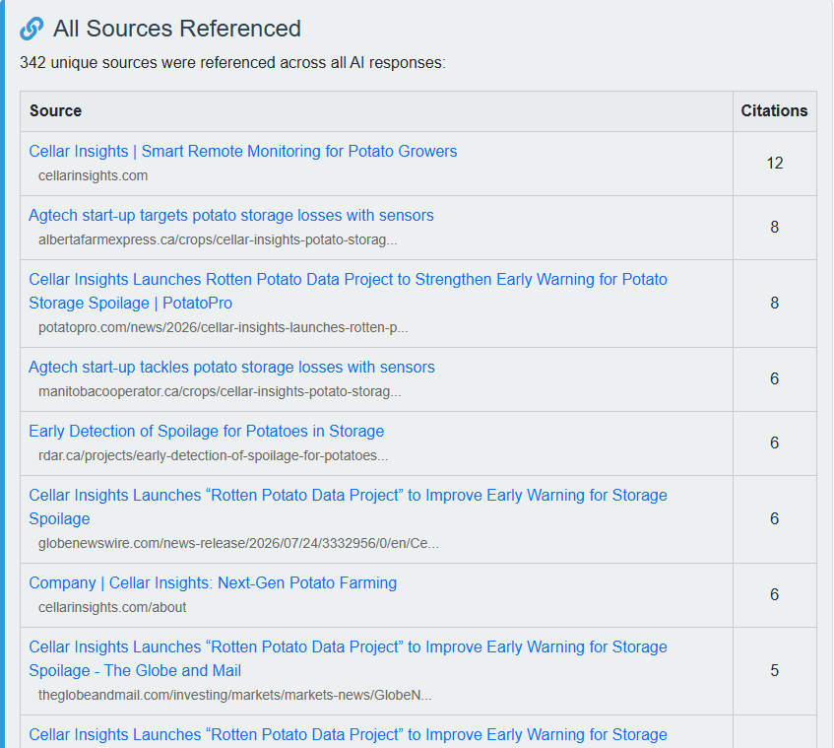This screenshot has width=834, height=748.
Task: Click the chain link icon beside All Sources Referenced
Action: pos(32,29)
